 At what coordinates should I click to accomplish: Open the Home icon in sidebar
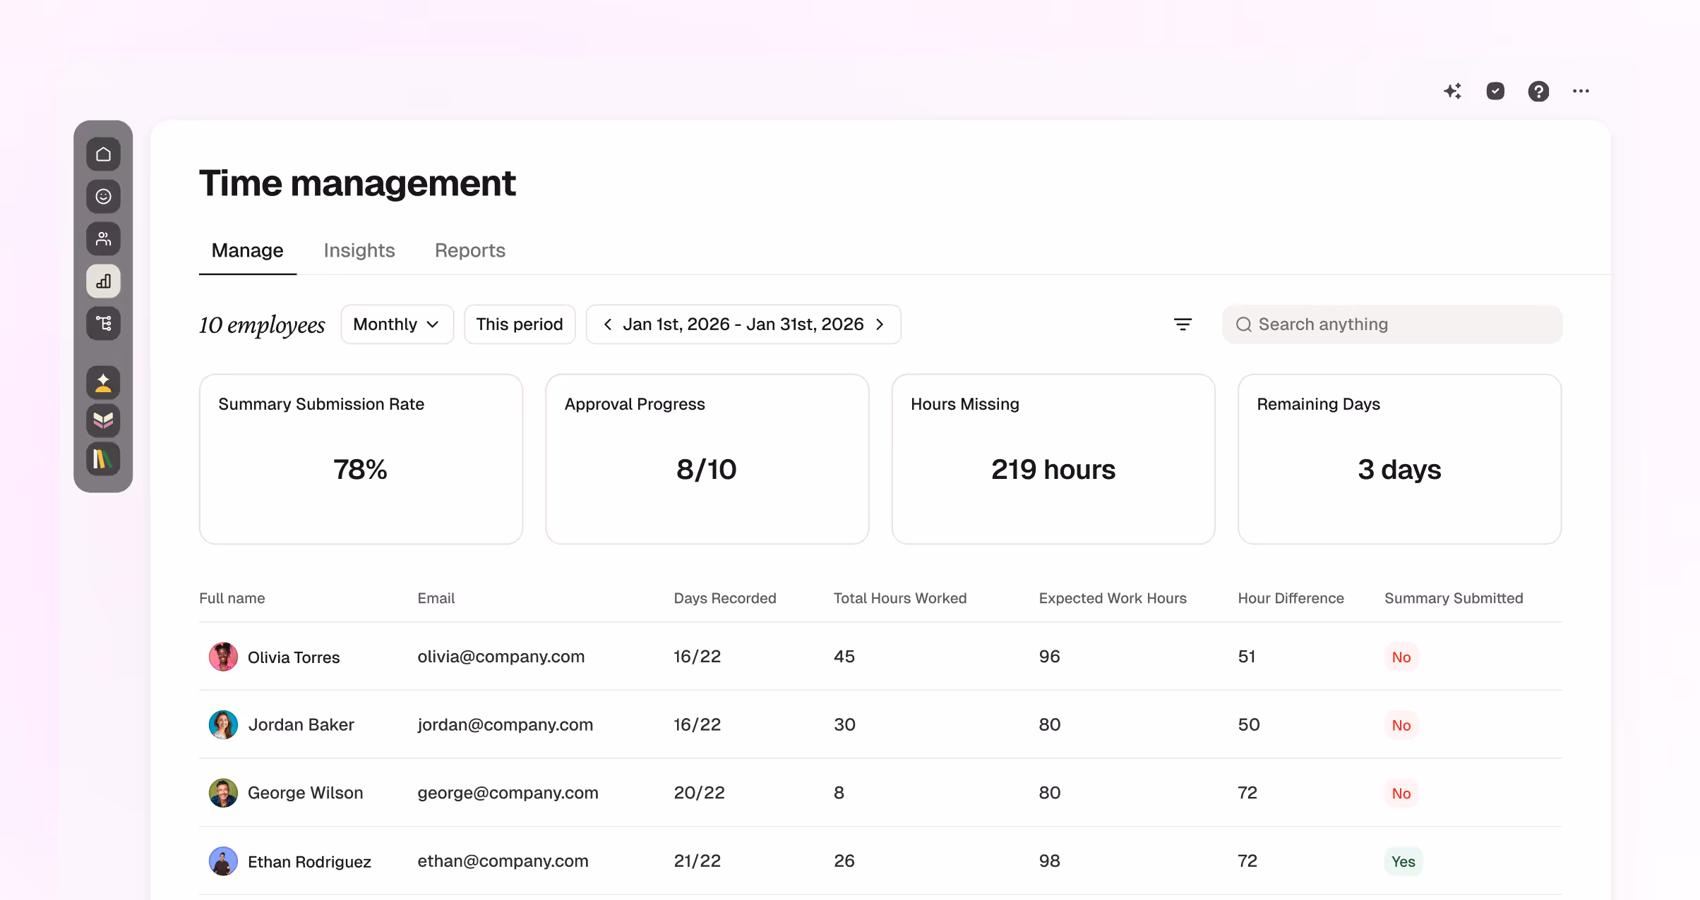point(103,154)
